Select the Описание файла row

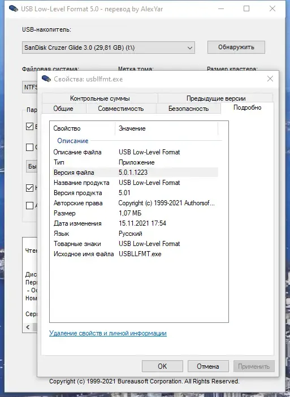pyautogui.click(x=135, y=152)
